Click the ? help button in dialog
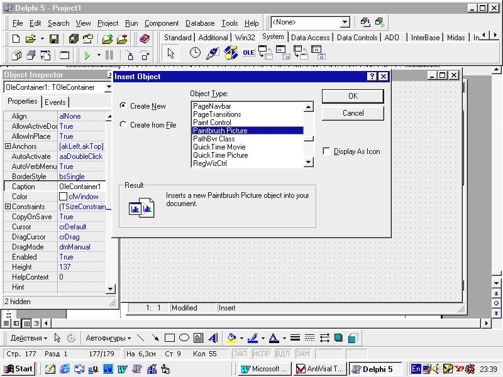 click(372, 76)
